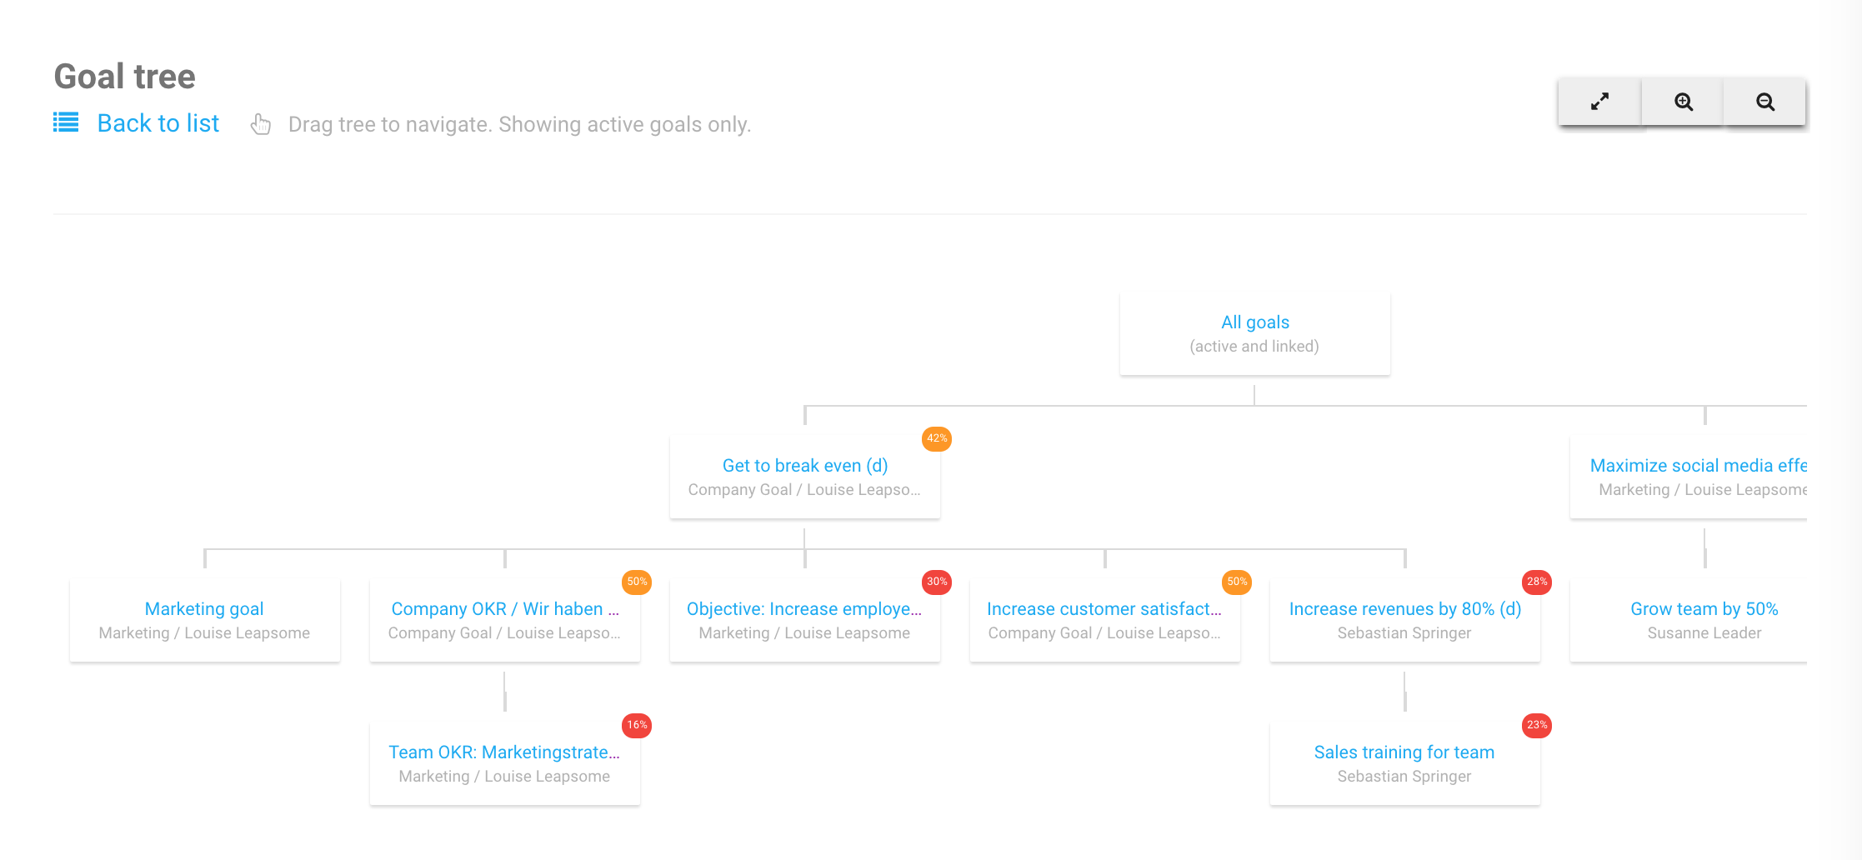Click the drag hand pointer icon

pos(261,124)
